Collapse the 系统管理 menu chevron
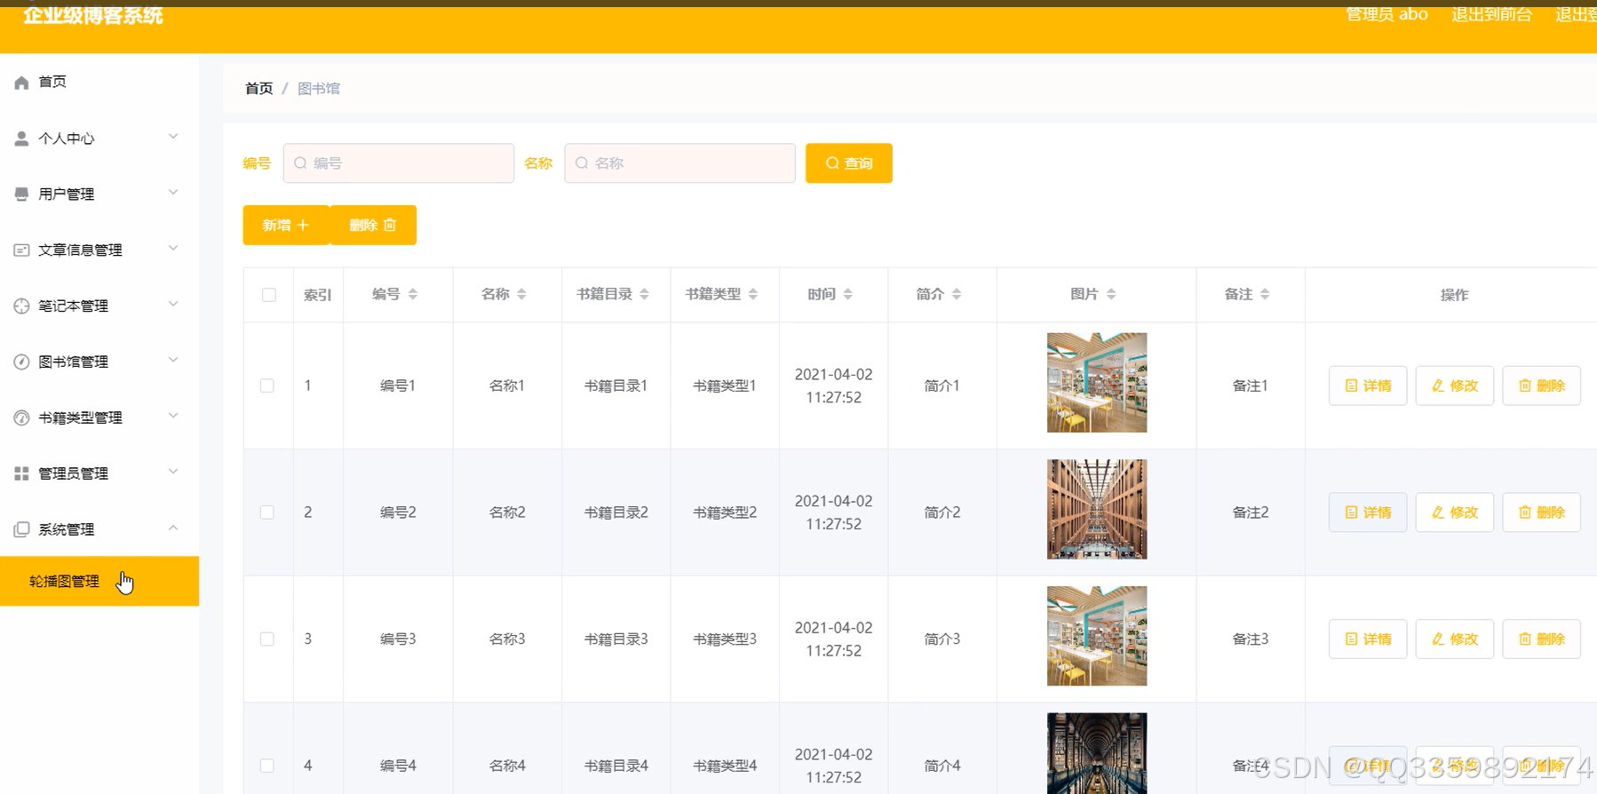Image resolution: width=1597 pixels, height=794 pixels. tap(173, 528)
